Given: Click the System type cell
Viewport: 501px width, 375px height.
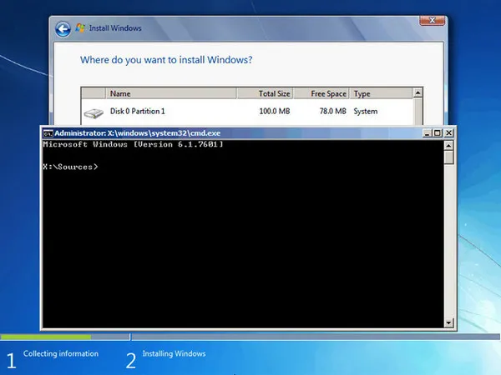Looking at the screenshot, I should tap(366, 112).
